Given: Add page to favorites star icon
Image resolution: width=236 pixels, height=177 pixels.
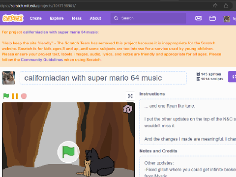Looking at the screenshot, I should click(x=226, y=6).
